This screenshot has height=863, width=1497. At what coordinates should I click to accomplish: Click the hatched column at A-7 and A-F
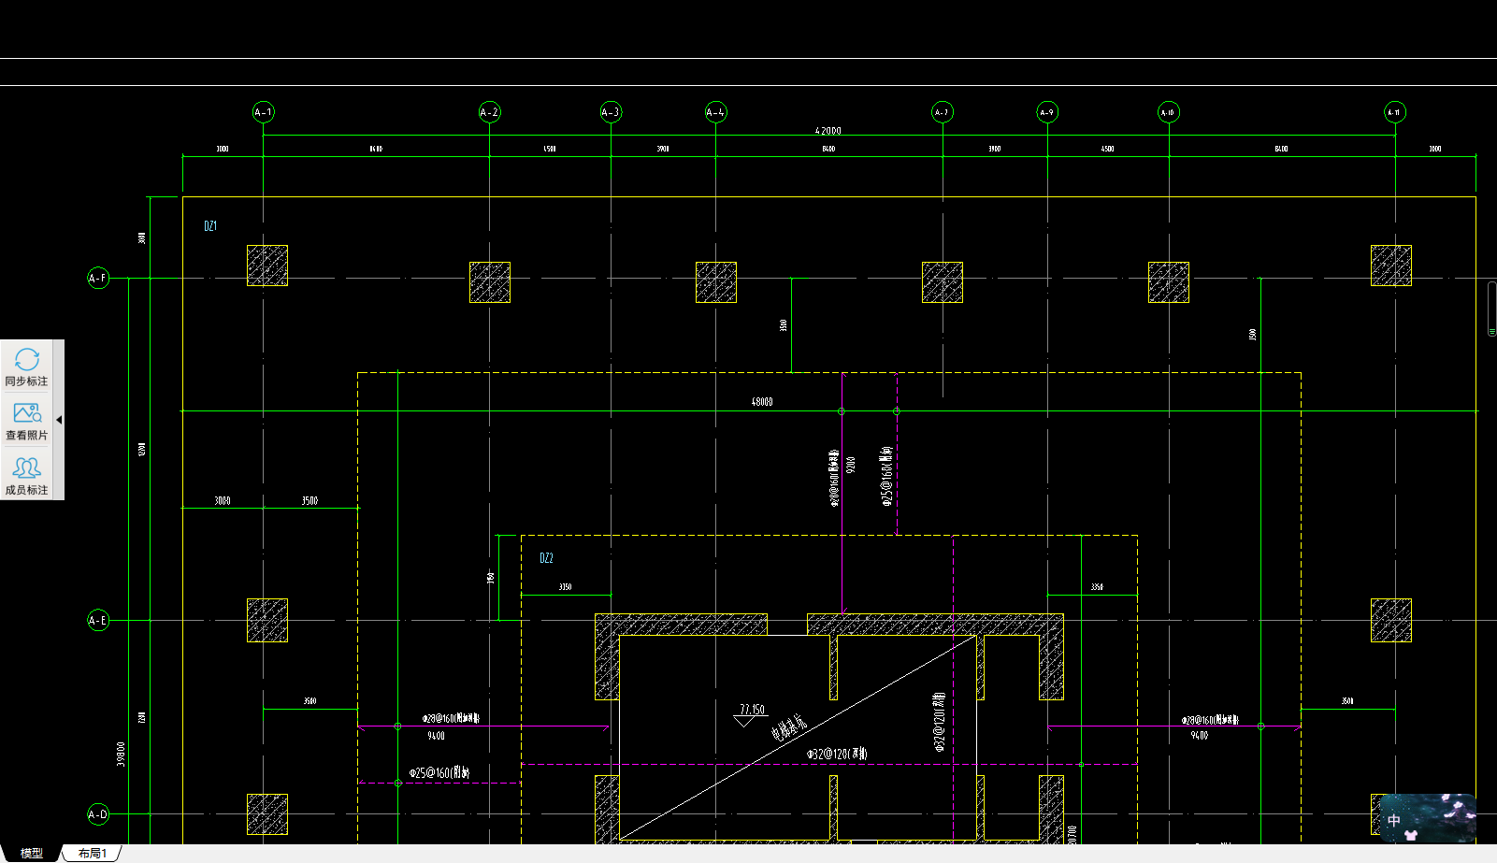click(x=943, y=282)
